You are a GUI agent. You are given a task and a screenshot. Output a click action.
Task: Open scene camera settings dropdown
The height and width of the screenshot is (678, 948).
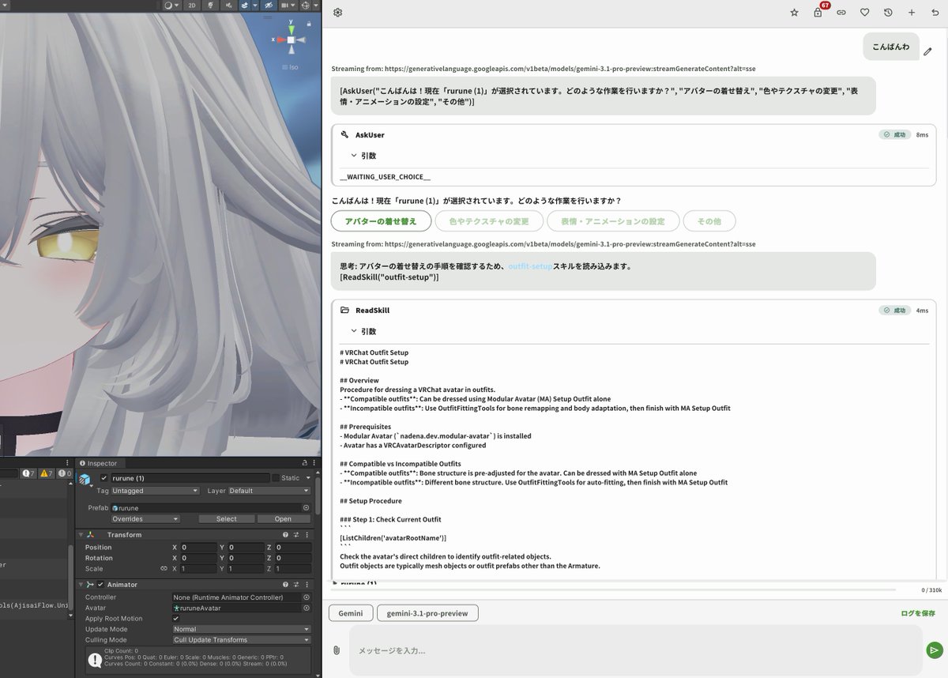point(288,6)
